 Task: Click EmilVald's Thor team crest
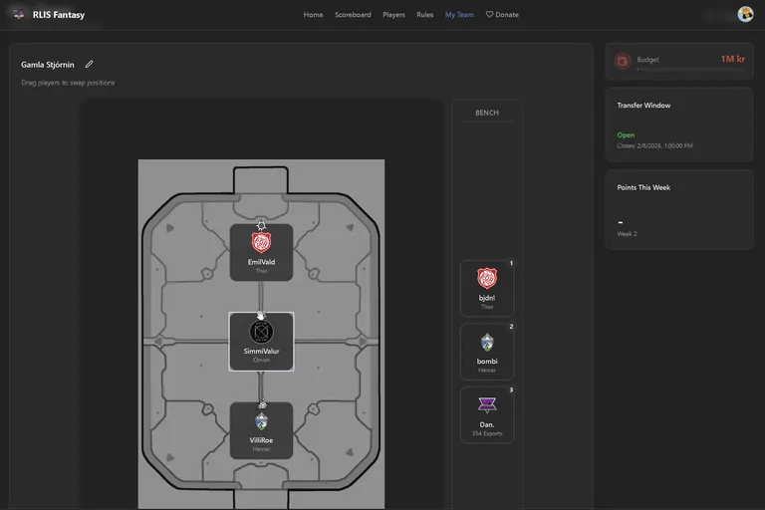(x=261, y=243)
